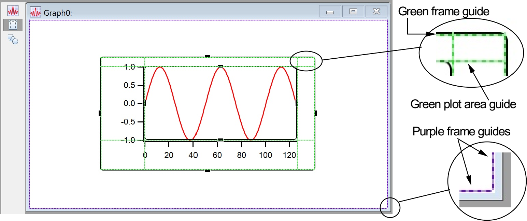Click the -0.5 tick label on left axis

130,122
